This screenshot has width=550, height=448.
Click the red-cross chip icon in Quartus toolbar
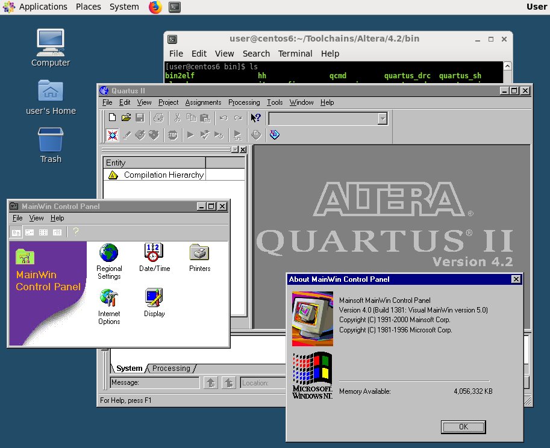113,135
